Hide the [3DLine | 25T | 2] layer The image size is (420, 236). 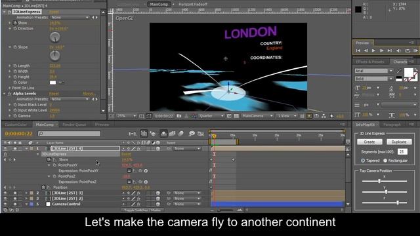(x=5, y=199)
